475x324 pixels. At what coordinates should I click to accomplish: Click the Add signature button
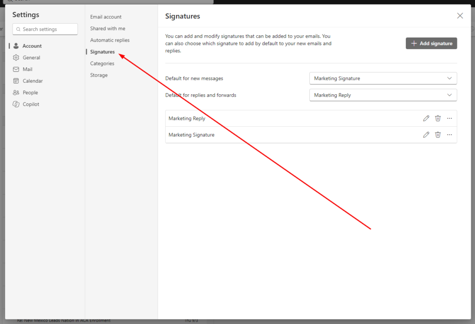[431, 43]
